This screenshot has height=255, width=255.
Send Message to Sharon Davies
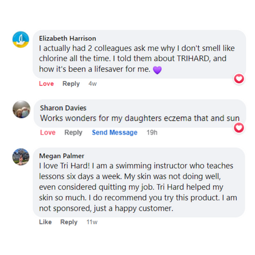click(x=115, y=132)
